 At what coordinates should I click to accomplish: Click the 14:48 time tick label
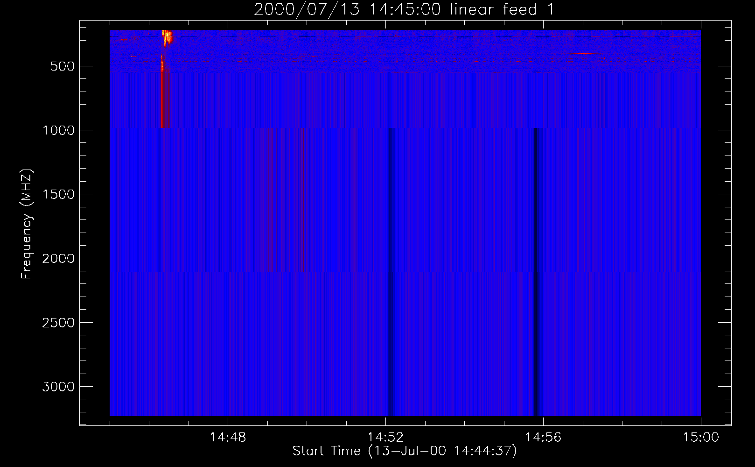(x=228, y=438)
